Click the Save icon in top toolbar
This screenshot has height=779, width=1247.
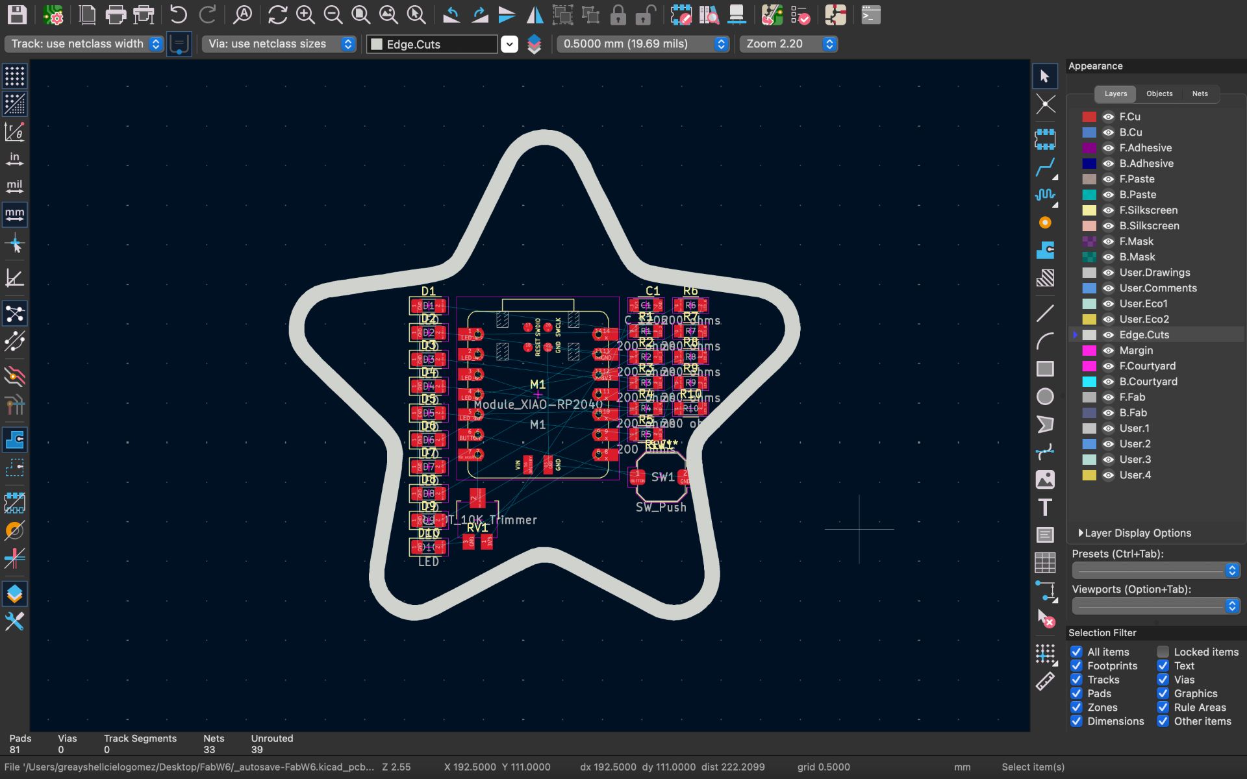[x=18, y=14]
